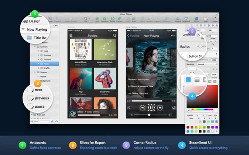Pick the eyedropper in color picker
Screen dimensions: 249x155
pos(188,110)
